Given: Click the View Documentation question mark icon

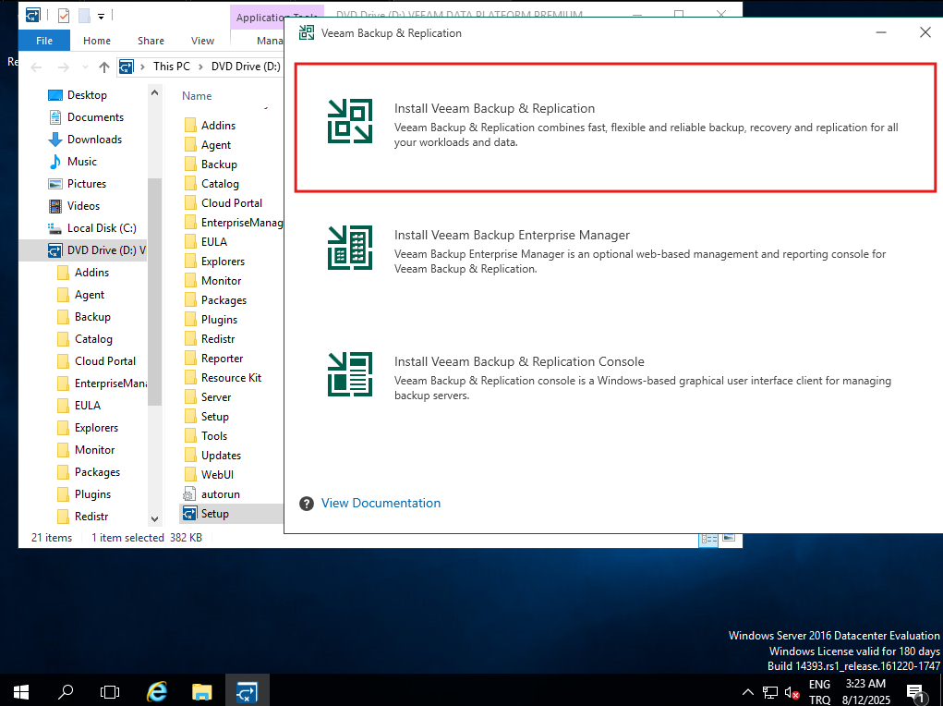Looking at the screenshot, I should click(306, 504).
